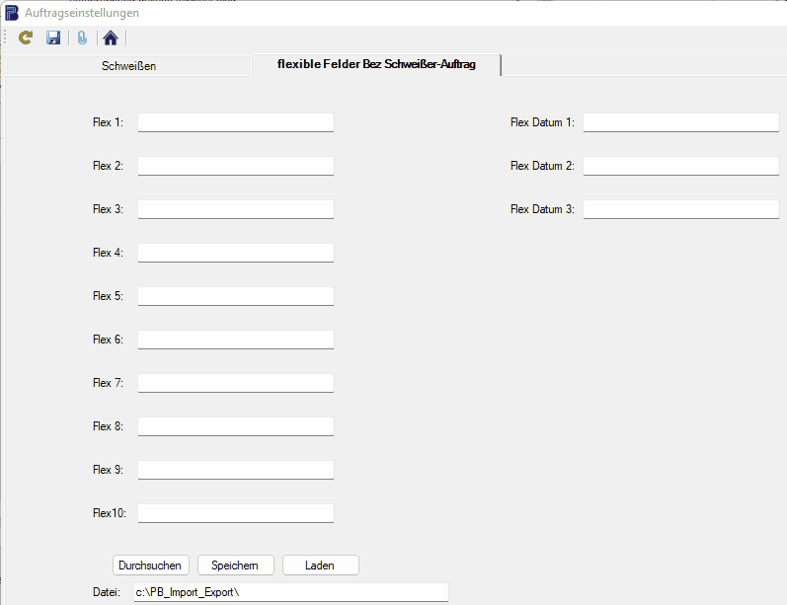Screen dimensions: 787x605
Task: Click the refresh arrow toolbar icon
Action: [27, 38]
